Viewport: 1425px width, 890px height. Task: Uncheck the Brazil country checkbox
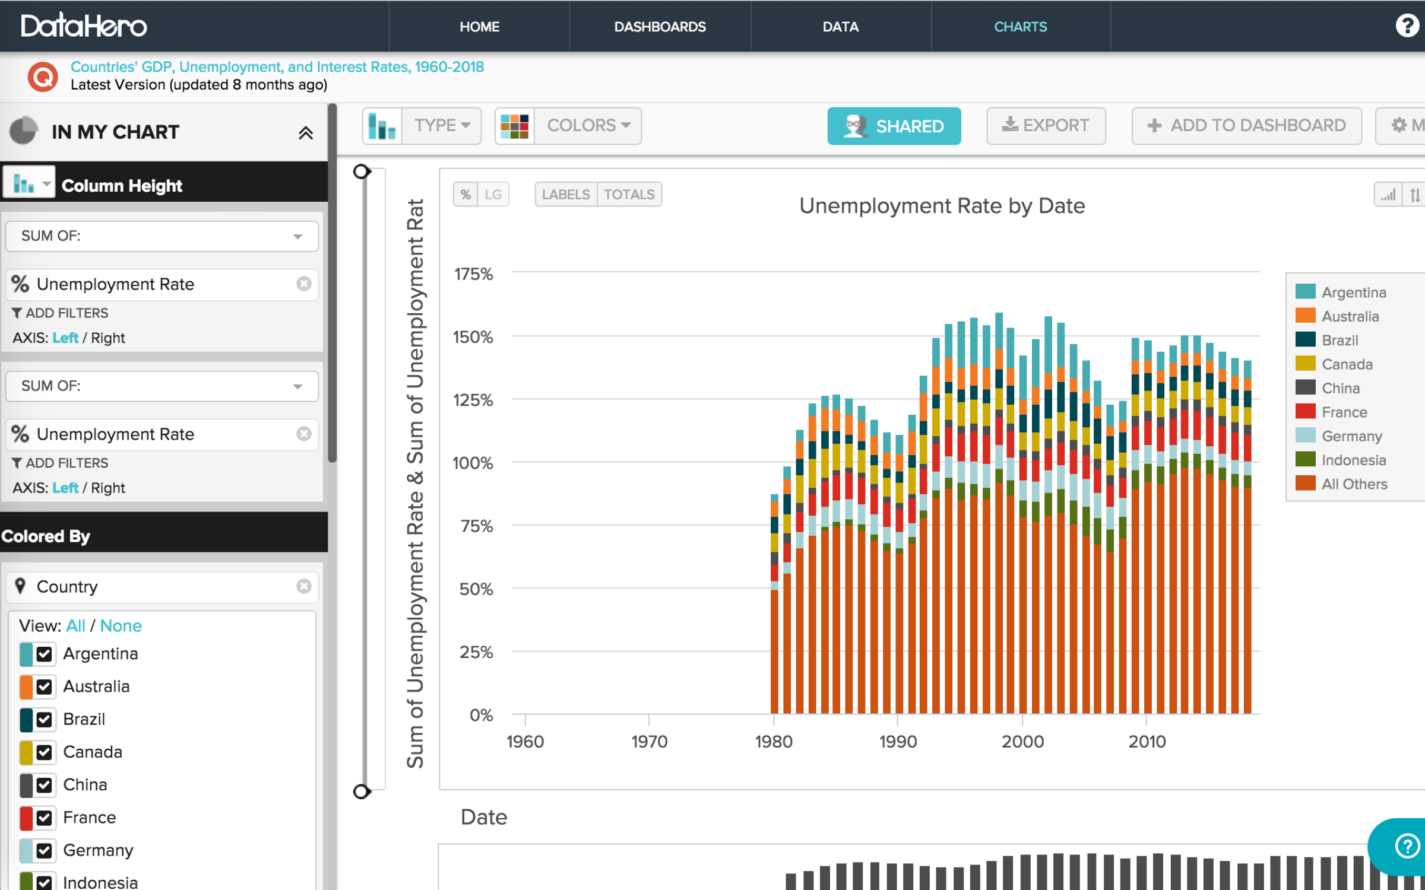45,720
